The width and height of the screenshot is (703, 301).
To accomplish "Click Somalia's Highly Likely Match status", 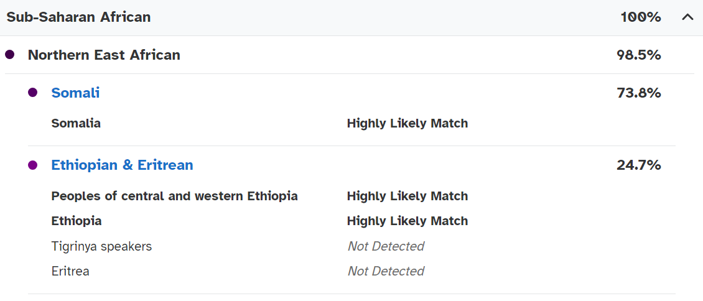I will click(407, 123).
